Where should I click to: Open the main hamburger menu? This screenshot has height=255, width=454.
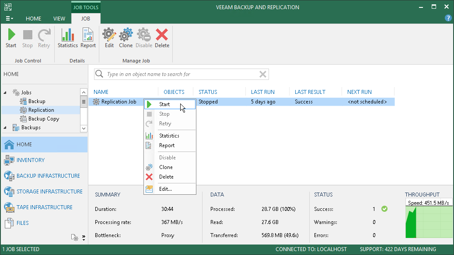[x=9, y=18]
